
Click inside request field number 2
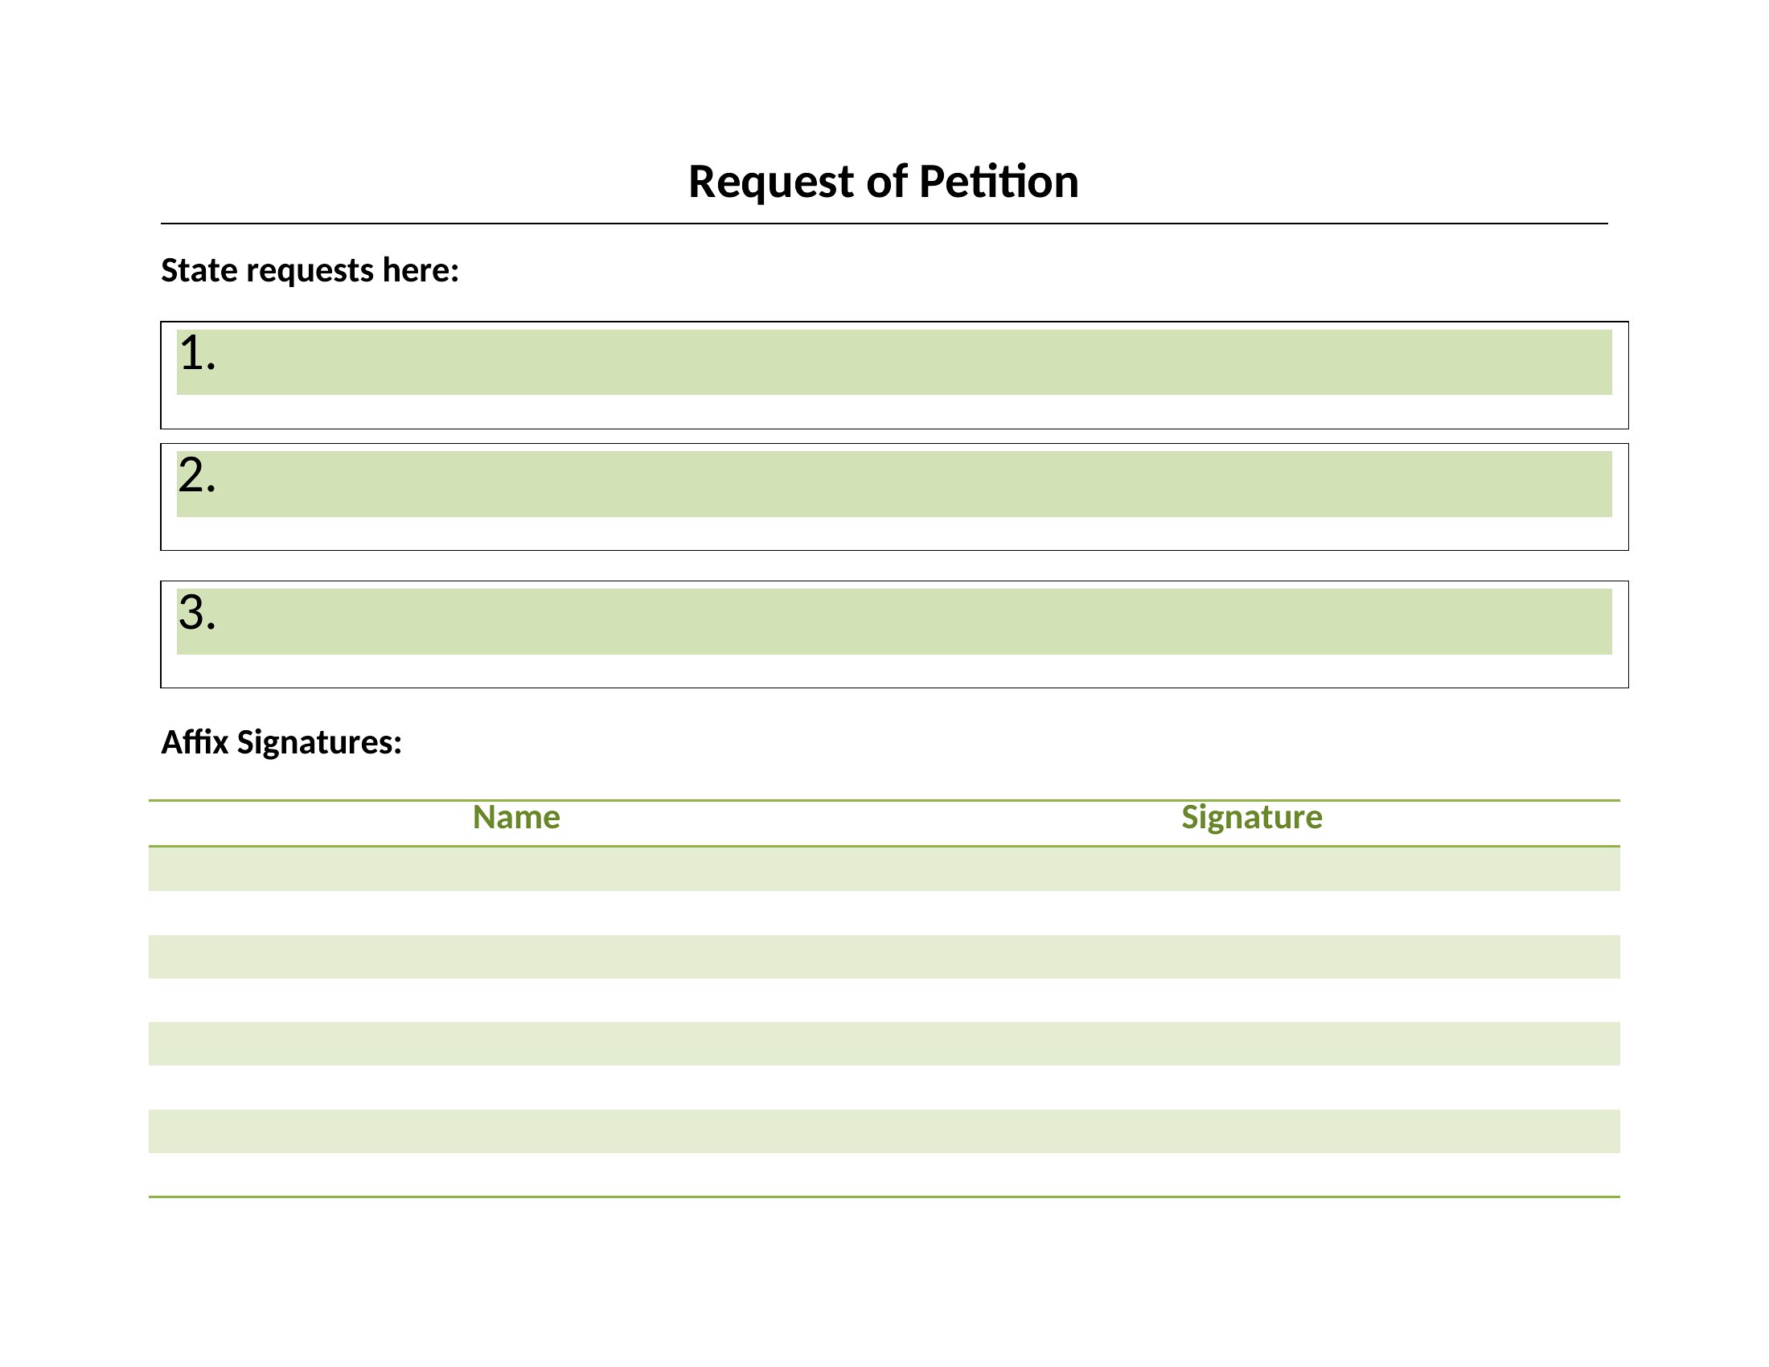[894, 484]
